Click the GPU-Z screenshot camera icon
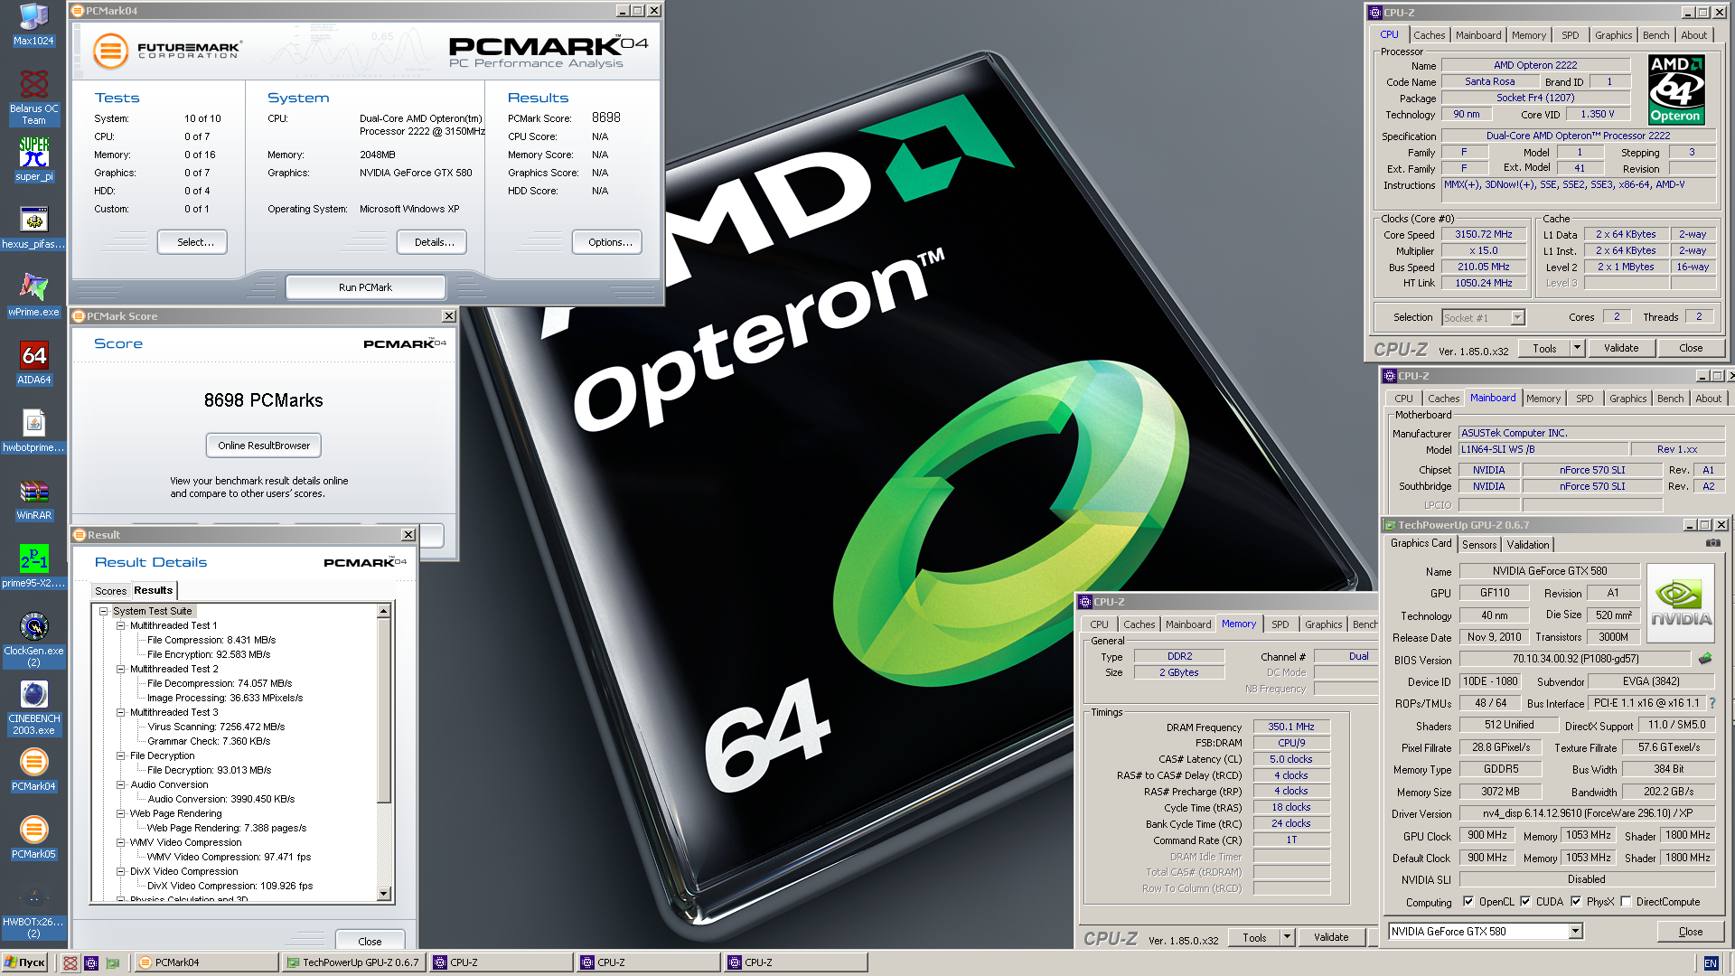The height and width of the screenshot is (976, 1735). 1712,543
